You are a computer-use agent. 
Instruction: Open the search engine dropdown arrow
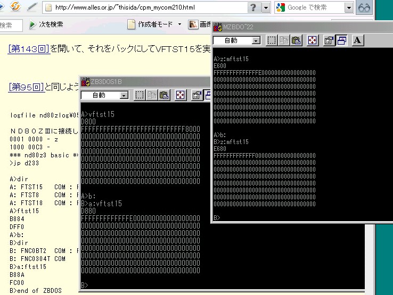349,8
